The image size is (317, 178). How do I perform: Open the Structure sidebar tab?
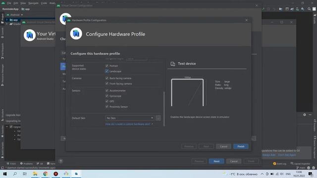(x=2, y=115)
